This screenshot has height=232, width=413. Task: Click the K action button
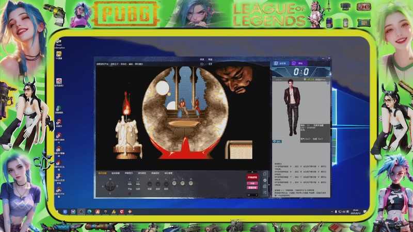tap(158, 184)
